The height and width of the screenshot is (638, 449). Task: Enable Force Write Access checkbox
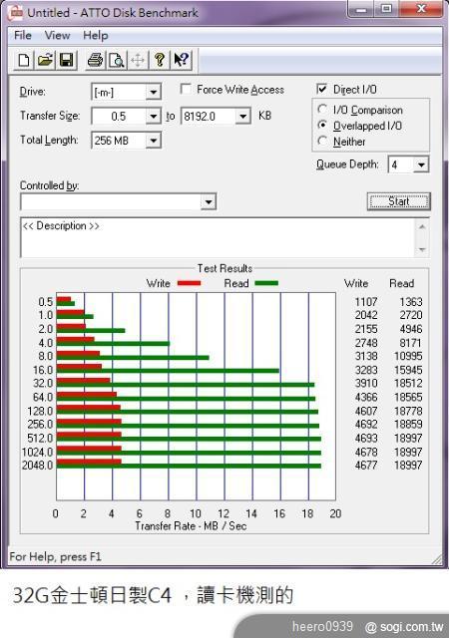pos(186,89)
